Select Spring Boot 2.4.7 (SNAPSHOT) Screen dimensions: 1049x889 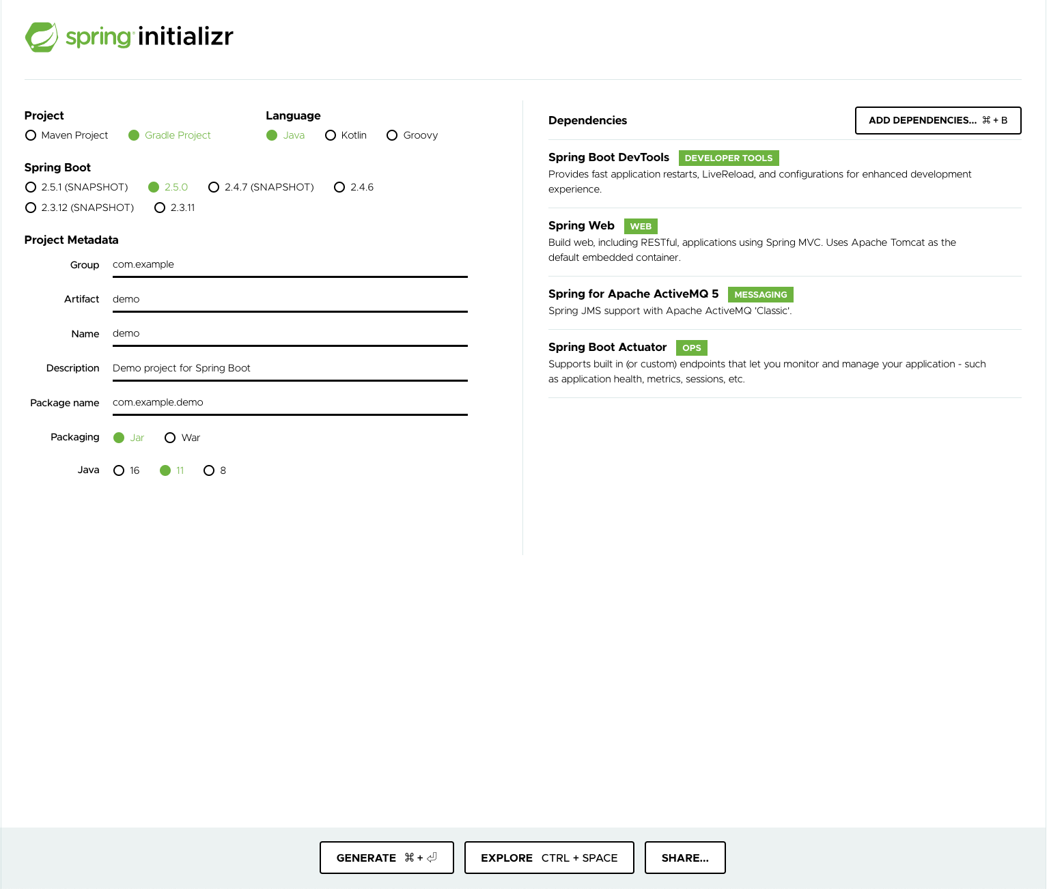click(x=262, y=187)
